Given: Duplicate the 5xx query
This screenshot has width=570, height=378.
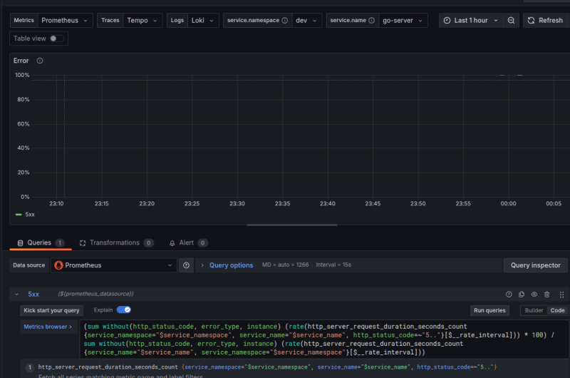Looking at the screenshot, I should (522, 294).
